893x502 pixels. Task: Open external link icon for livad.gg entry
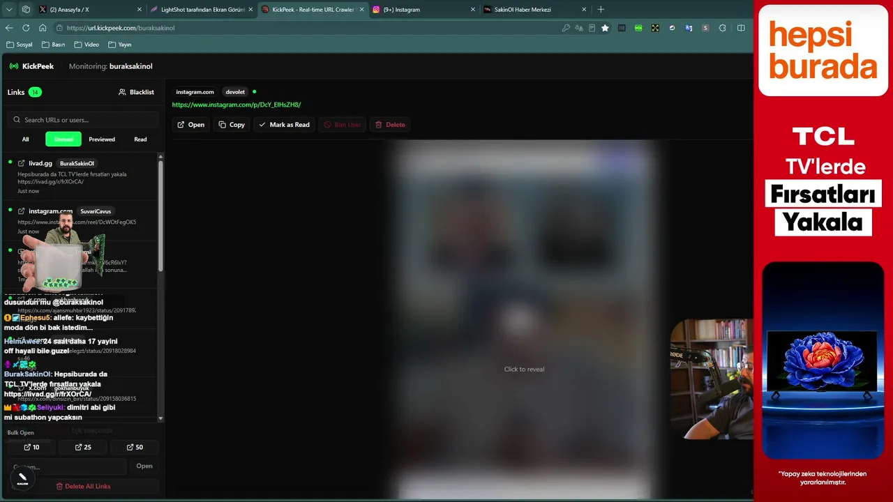click(x=22, y=163)
